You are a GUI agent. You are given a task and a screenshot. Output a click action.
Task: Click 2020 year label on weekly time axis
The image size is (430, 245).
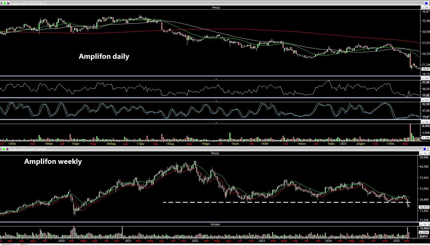61,241
